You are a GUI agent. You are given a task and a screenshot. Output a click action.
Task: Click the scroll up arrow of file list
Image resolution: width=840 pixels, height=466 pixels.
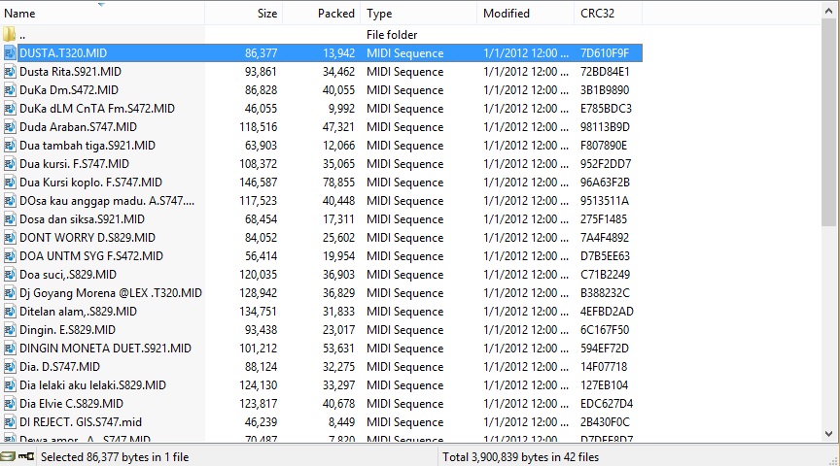[828, 10]
